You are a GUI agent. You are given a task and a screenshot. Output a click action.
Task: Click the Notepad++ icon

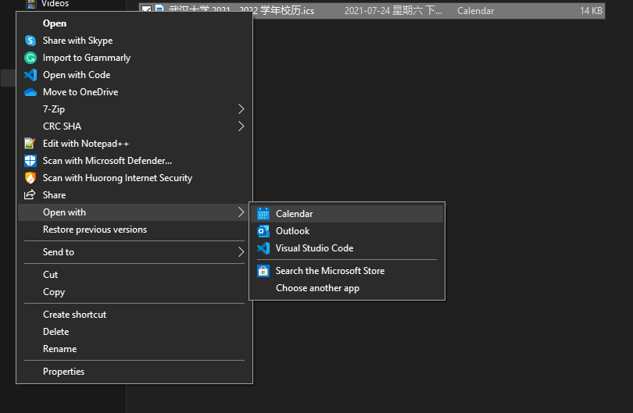pyautogui.click(x=30, y=144)
